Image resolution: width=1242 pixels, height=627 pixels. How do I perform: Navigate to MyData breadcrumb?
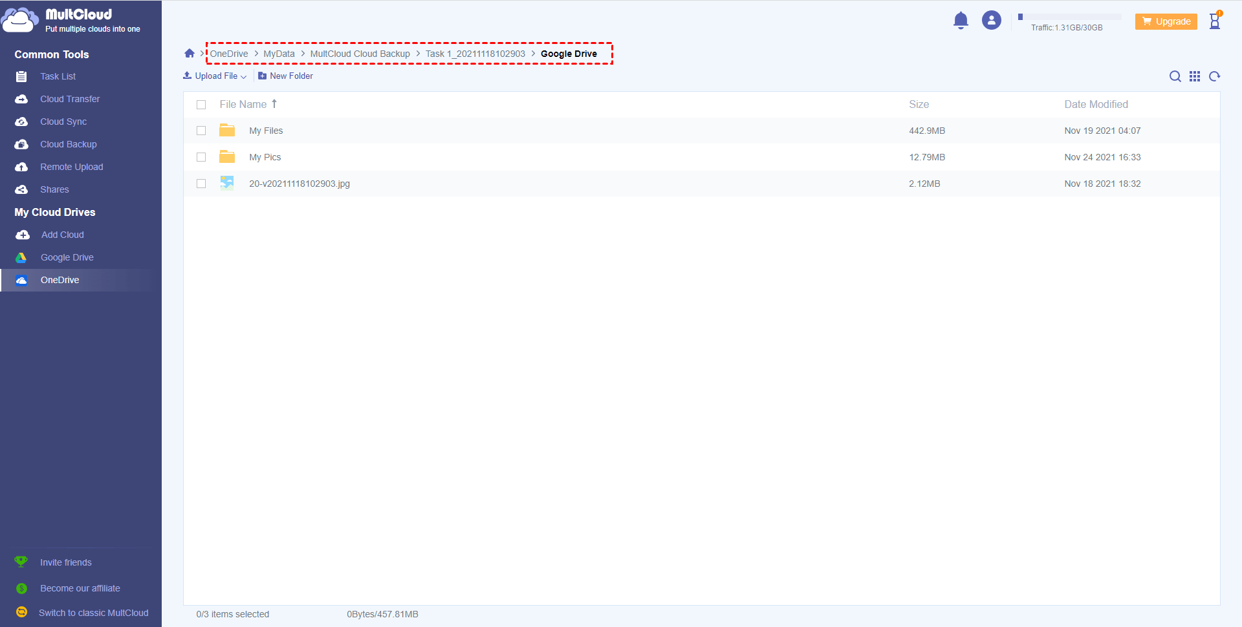pos(279,54)
